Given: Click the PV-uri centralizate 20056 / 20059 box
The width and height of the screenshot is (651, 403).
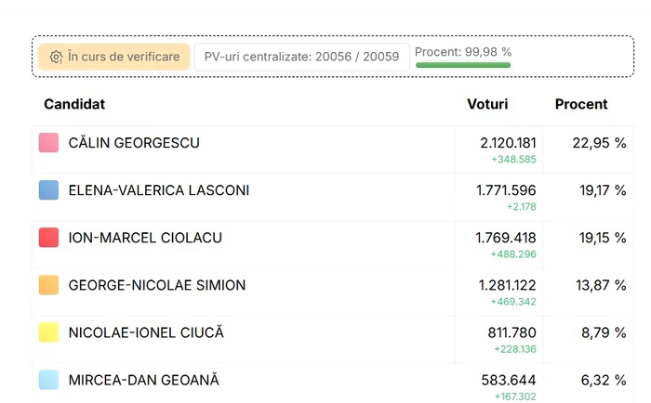Looking at the screenshot, I should pyautogui.click(x=302, y=57).
